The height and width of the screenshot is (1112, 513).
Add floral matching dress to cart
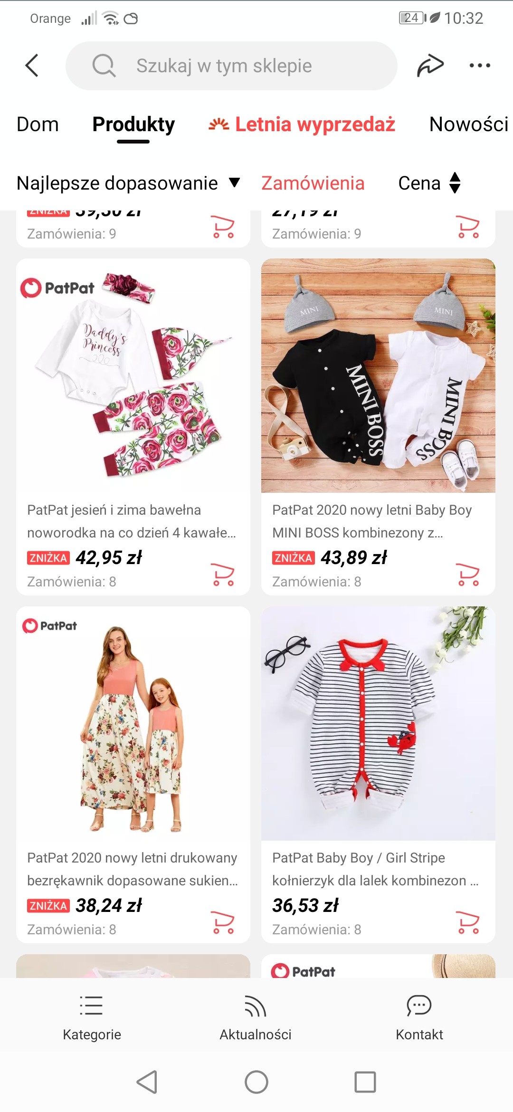(x=223, y=922)
